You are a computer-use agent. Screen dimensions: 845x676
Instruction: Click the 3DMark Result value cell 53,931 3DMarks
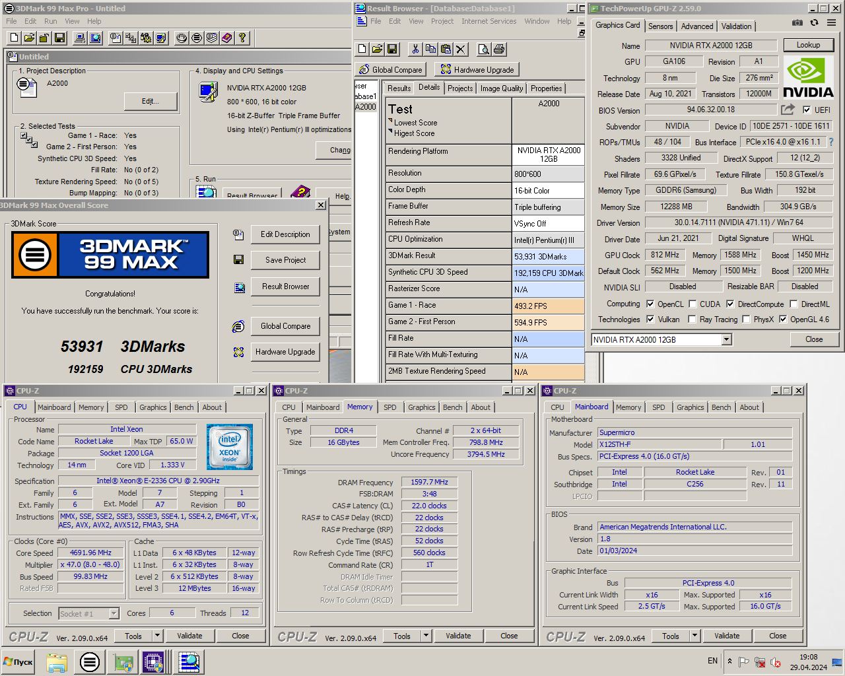click(x=548, y=256)
